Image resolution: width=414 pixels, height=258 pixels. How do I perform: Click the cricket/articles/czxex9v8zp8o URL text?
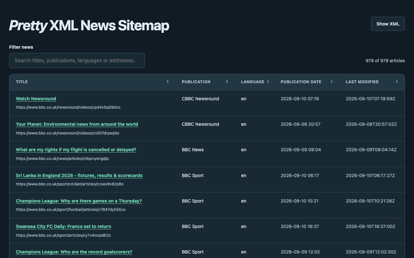[70, 184]
